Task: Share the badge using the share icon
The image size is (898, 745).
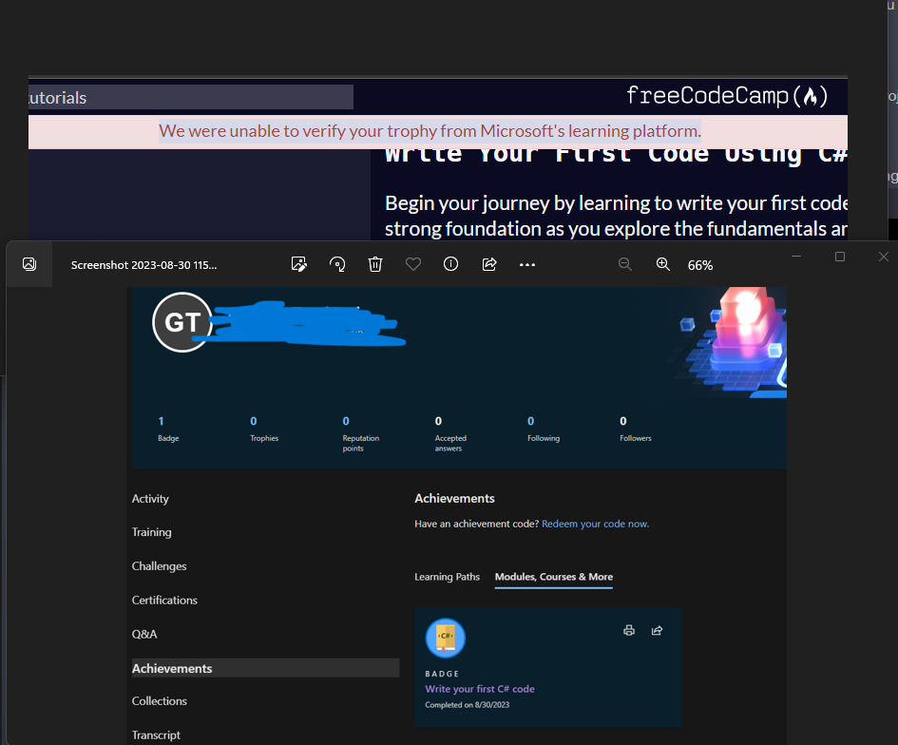Action: (657, 630)
